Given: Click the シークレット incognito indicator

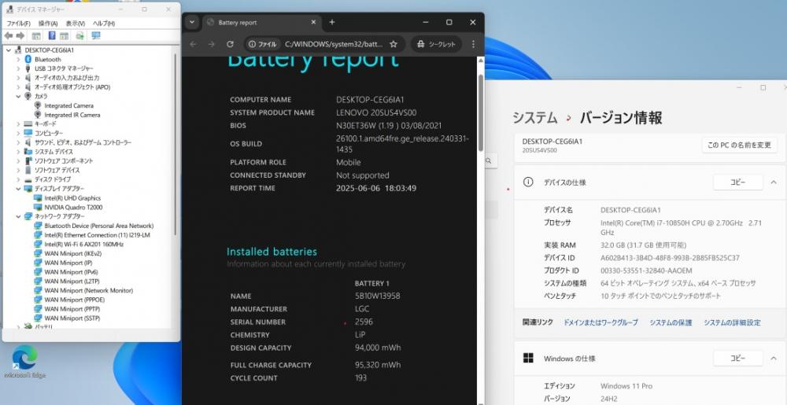Looking at the screenshot, I should 436,44.
